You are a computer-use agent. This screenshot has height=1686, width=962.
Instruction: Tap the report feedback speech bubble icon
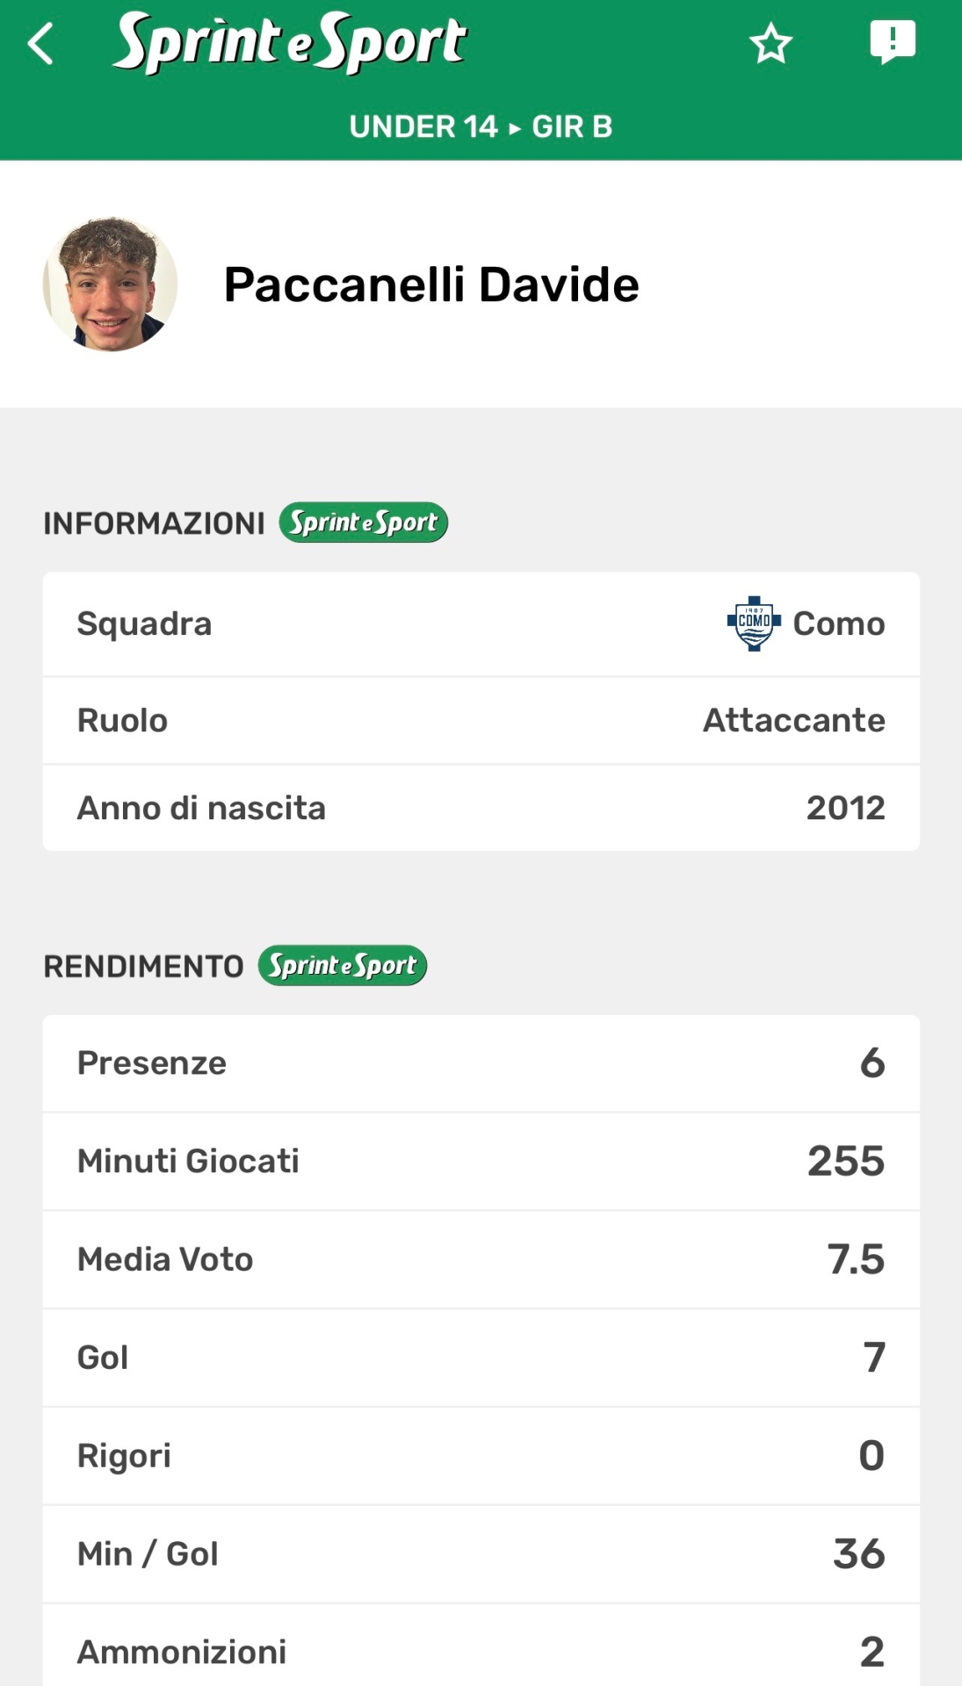[893, 42]
